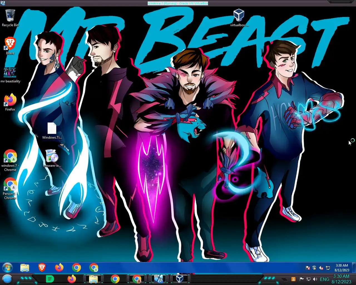The height and width of the screenshot is (285, 356).
Task: Switch to Windows 7 VM taskbar button
Action: point(159,279)
